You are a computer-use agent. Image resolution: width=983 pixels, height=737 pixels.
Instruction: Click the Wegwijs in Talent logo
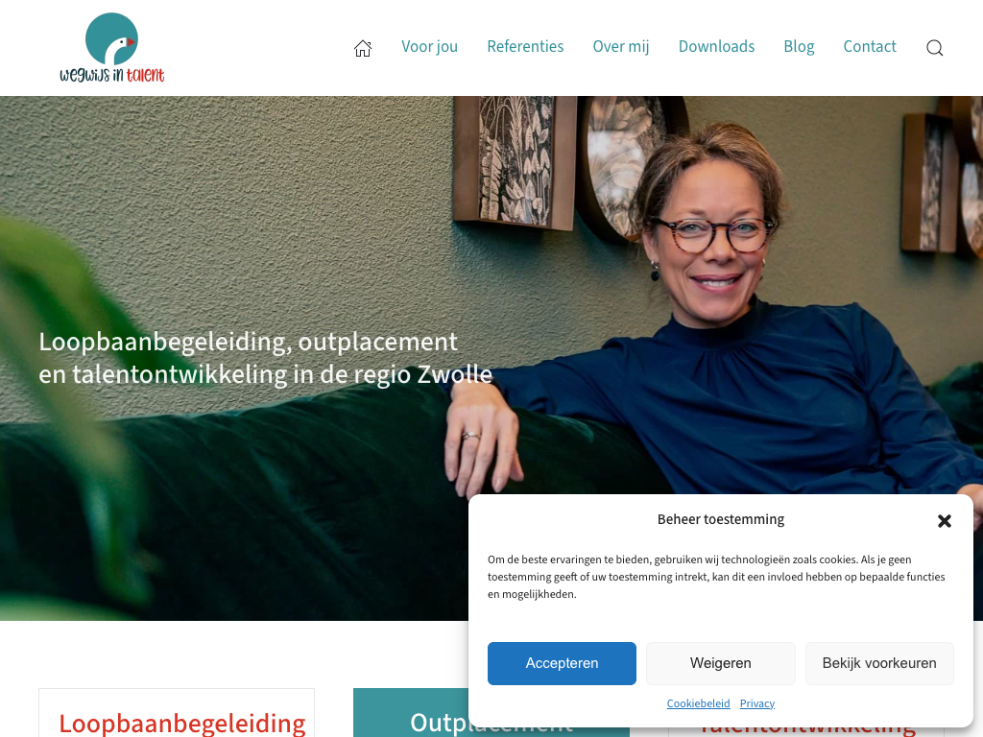[x=112, y=48]
